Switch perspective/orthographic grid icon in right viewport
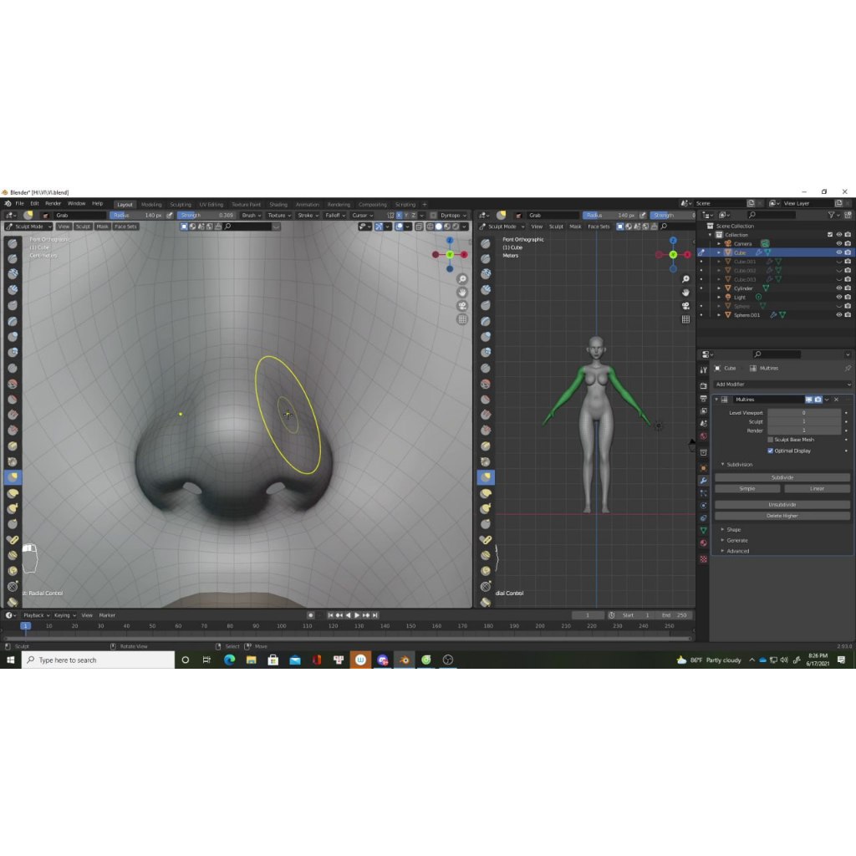The width and height of the screenshot is (856, 856). pos(685,319)
